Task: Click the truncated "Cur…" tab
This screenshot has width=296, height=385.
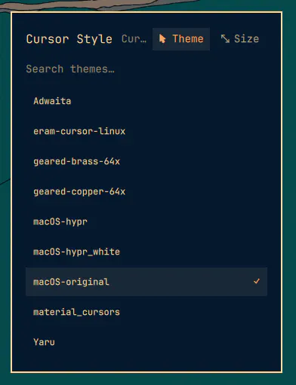Action: click(134, 39)
